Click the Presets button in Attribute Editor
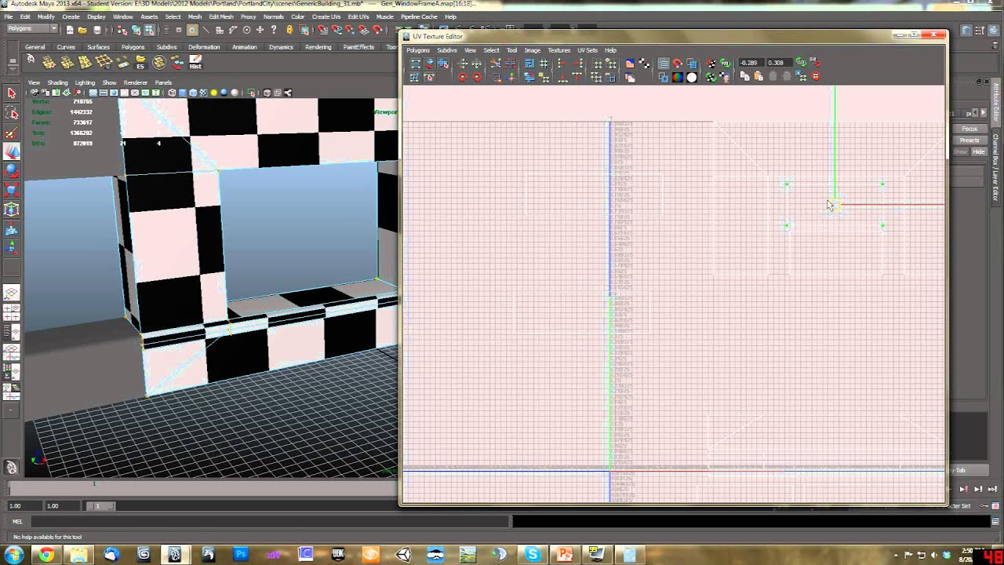Image resolution: width=1004 pixels, height=565 pixels. point(970,140)
